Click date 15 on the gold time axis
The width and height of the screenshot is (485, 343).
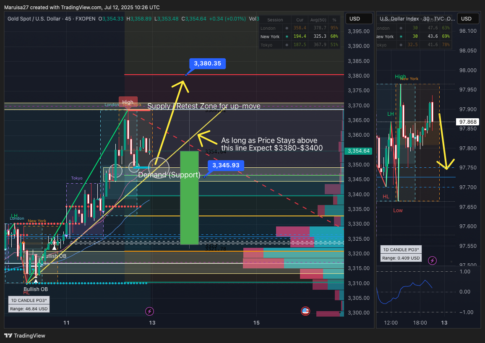coord(256,322)
